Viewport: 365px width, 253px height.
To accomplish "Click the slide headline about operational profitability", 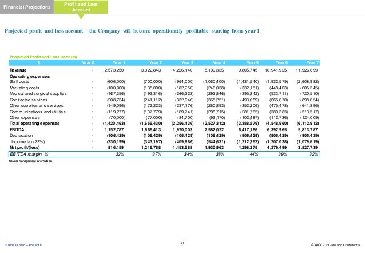I will (132, 31).
